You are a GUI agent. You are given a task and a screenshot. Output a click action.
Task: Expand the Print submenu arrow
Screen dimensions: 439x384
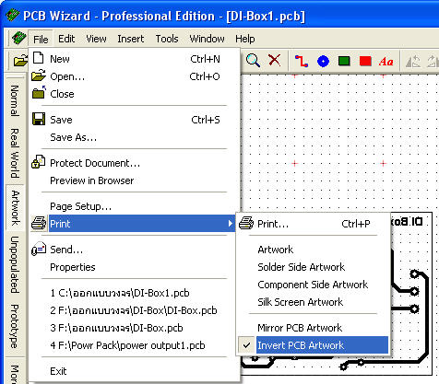231,224
